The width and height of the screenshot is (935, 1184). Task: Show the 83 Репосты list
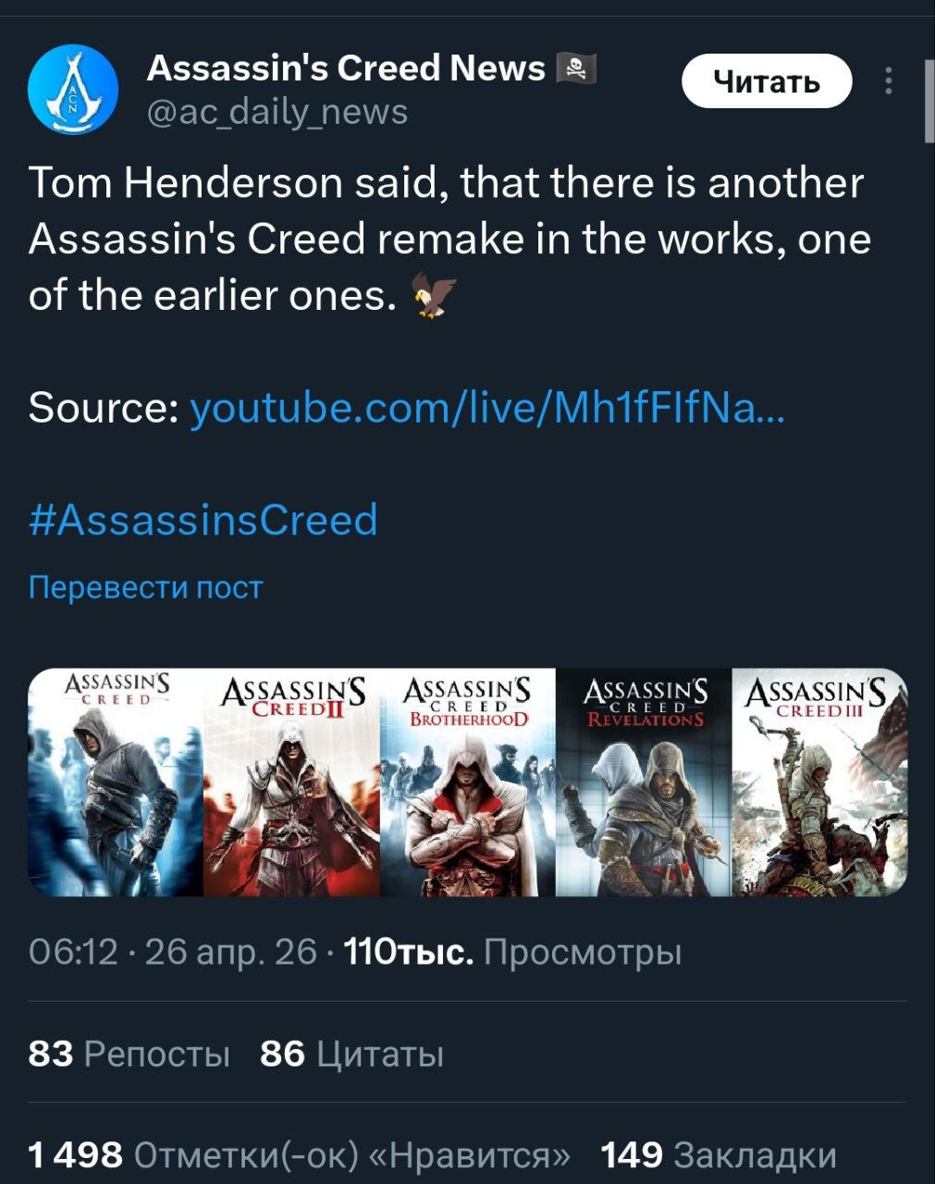coord(129,1053)
